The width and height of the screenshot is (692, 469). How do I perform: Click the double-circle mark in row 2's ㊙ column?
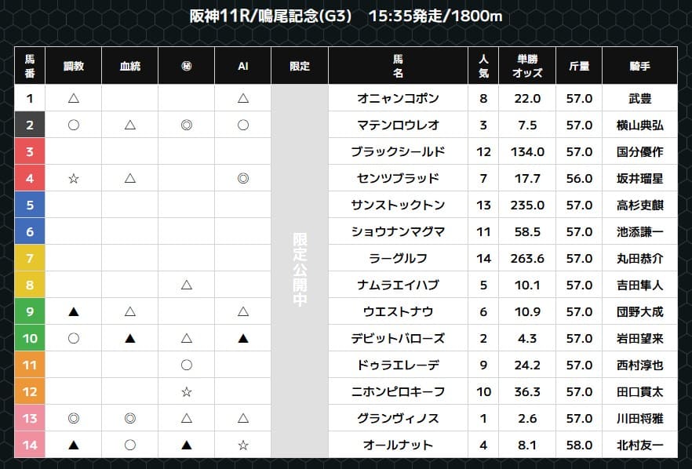pyautogui.click(x=187, y=125)
